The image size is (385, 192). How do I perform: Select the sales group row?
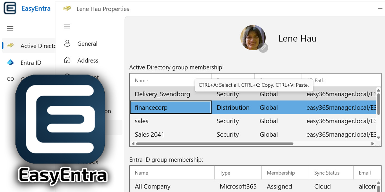click(253, 121)
